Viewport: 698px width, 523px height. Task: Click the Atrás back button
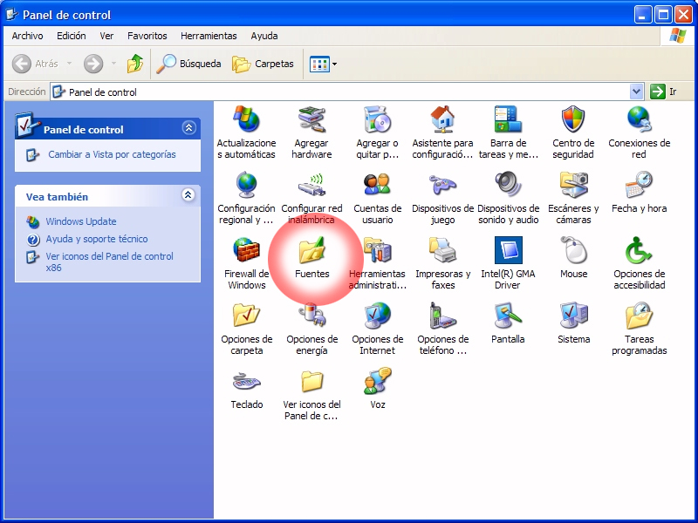[x=35, y=64]
